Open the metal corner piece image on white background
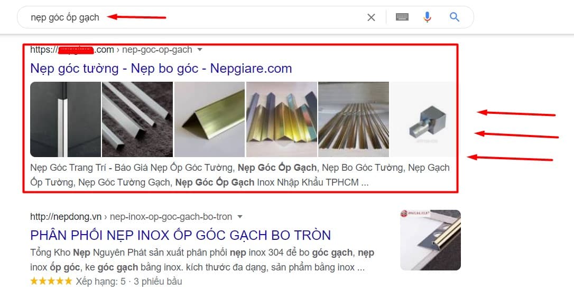 pyautogui.click(x=421, y=120)
